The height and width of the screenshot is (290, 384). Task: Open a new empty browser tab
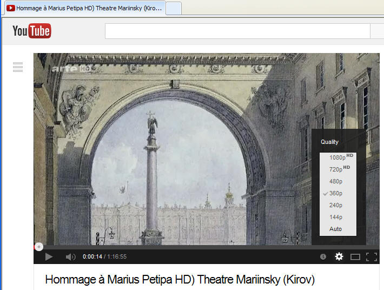coord(173,9)
